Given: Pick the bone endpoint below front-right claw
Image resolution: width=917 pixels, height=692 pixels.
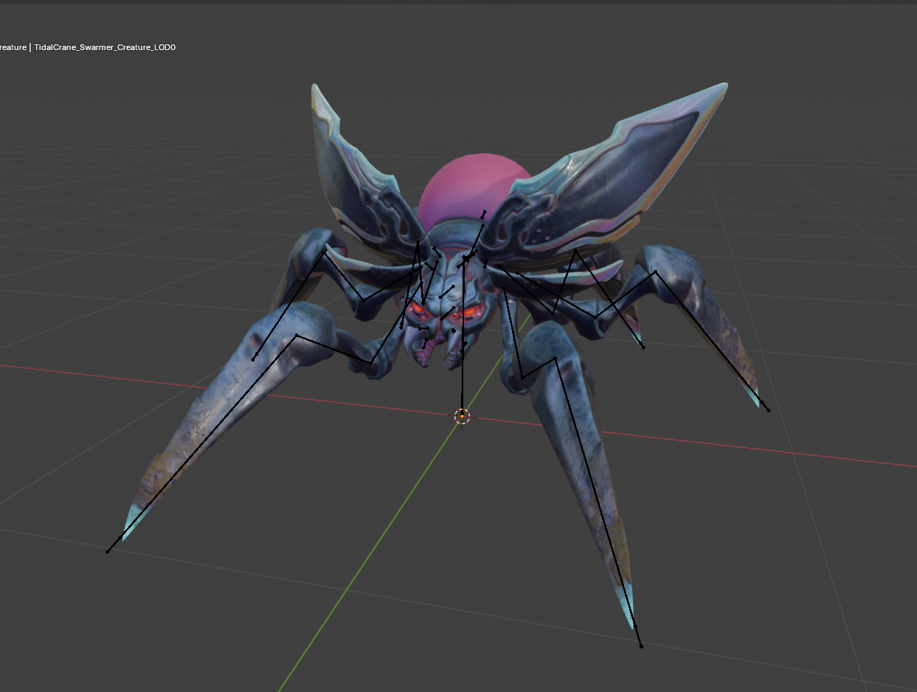Looking at the screenshot, I should click(x=641, y=646).
